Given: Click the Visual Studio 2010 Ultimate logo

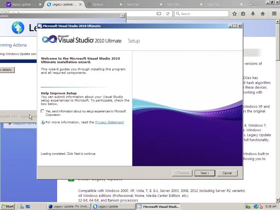Looking at the screenshot, I should (81, 39).
